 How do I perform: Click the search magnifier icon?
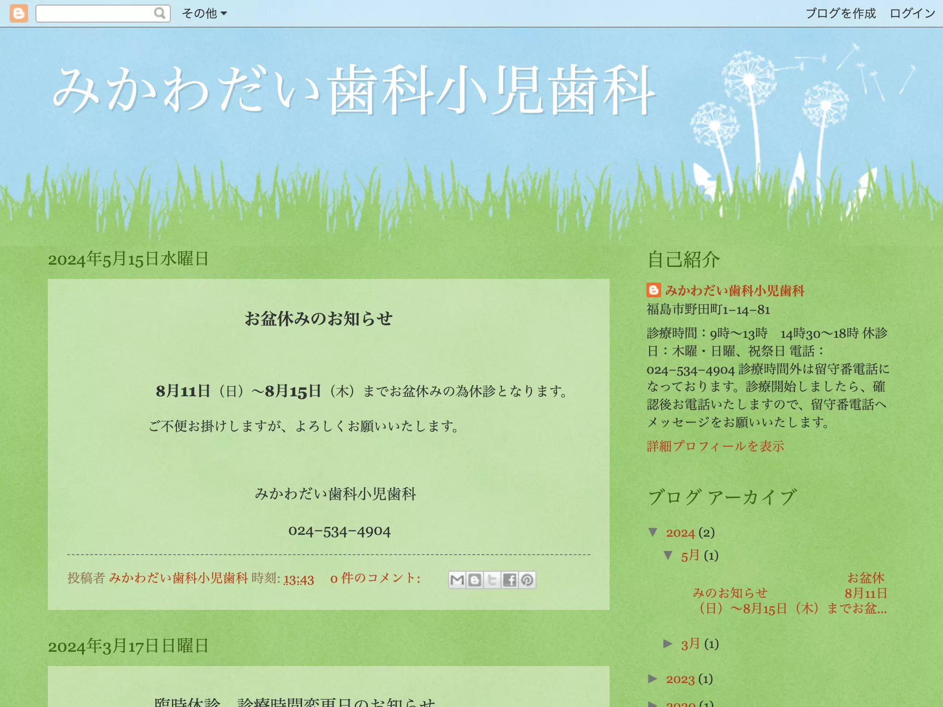[159, 13]
